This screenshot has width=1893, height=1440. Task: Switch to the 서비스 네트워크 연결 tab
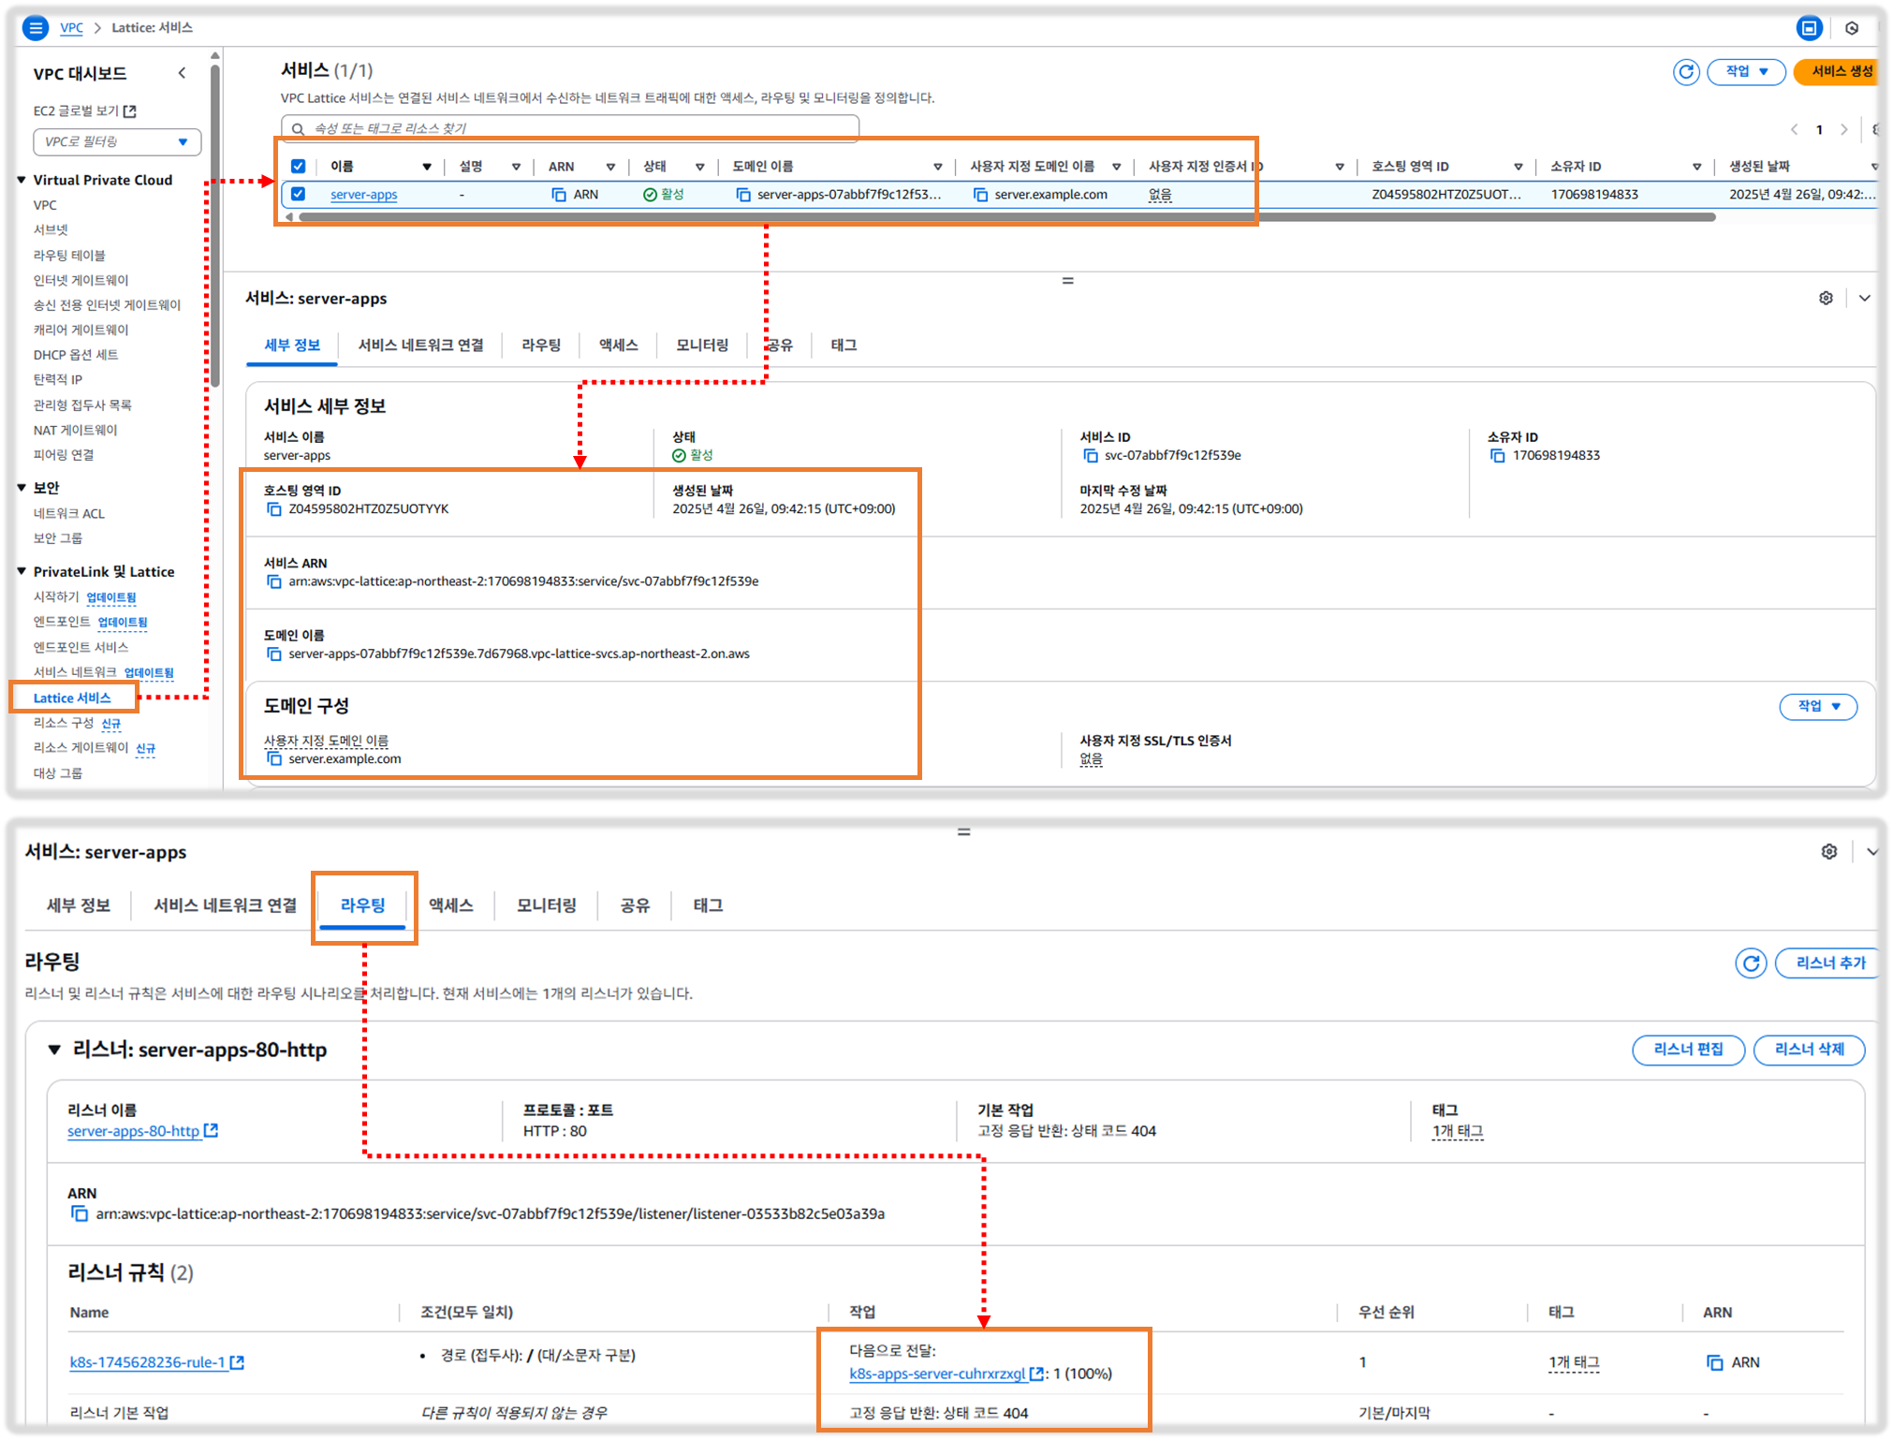420,345
